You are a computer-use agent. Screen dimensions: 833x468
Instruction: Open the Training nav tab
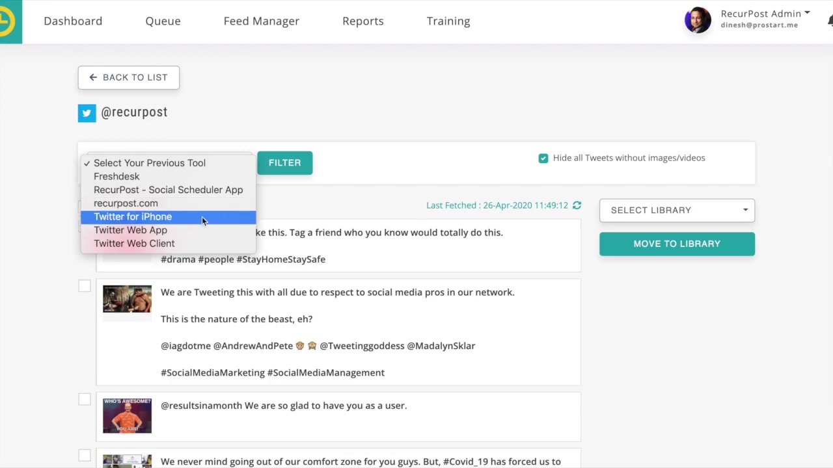pos(448,21)
